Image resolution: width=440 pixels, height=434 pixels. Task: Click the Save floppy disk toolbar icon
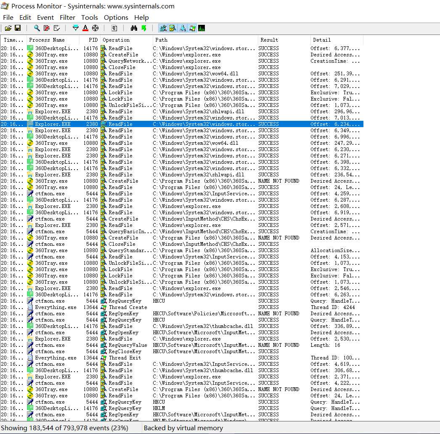18,28
